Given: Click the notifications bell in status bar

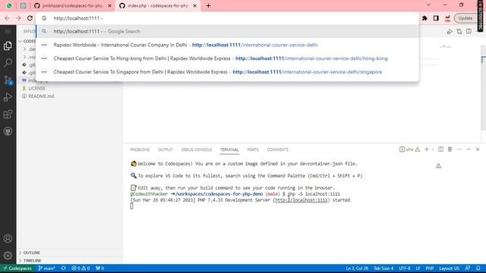Looking at the screenshot, I should [x=478, y=268].
